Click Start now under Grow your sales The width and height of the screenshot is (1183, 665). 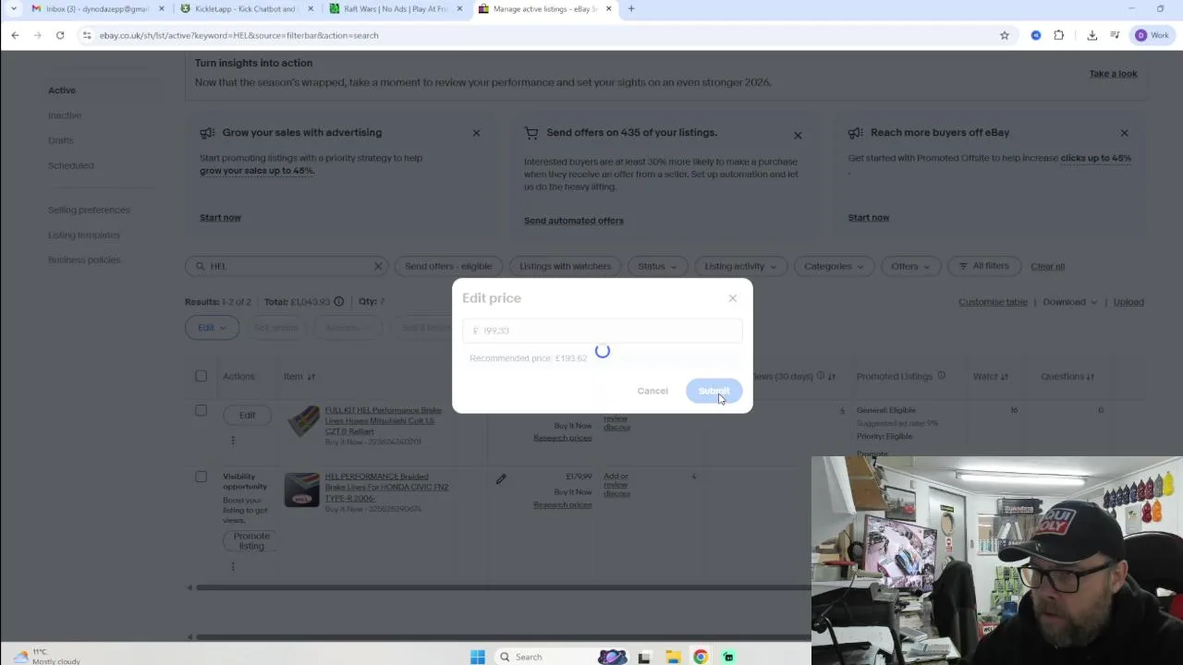click(220, 218)
